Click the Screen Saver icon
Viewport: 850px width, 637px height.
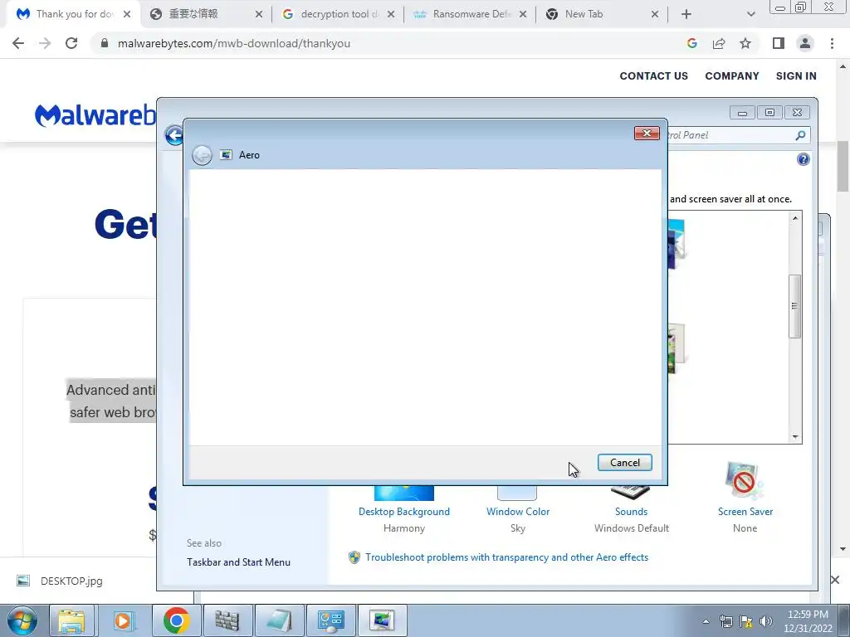coord(745,480)
